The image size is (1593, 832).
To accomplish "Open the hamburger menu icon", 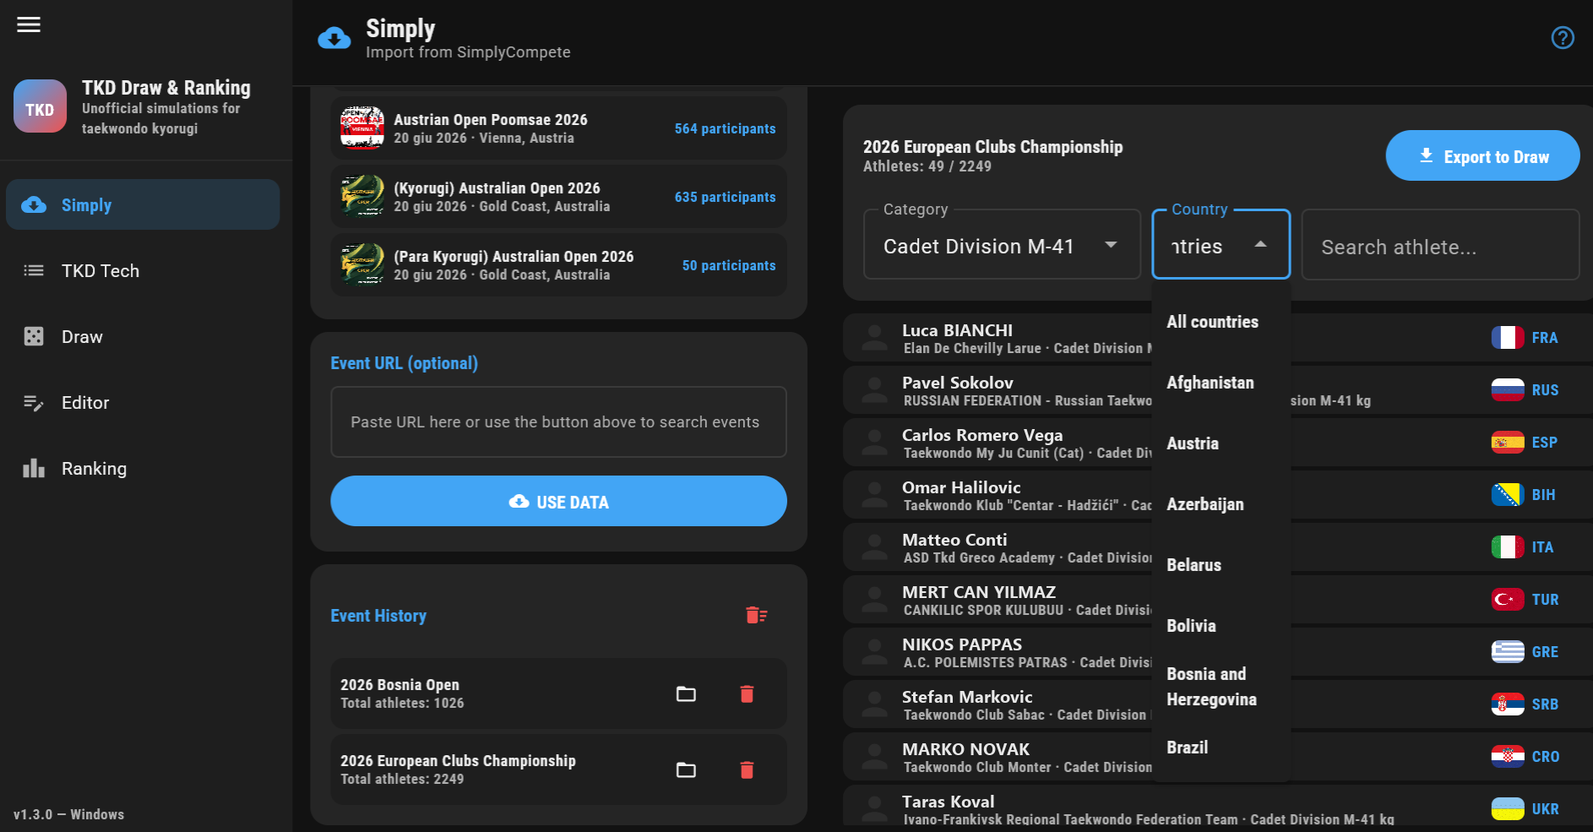I will click(29, 24).
